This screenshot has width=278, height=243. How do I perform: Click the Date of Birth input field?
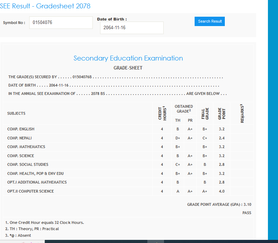point(132,28)
